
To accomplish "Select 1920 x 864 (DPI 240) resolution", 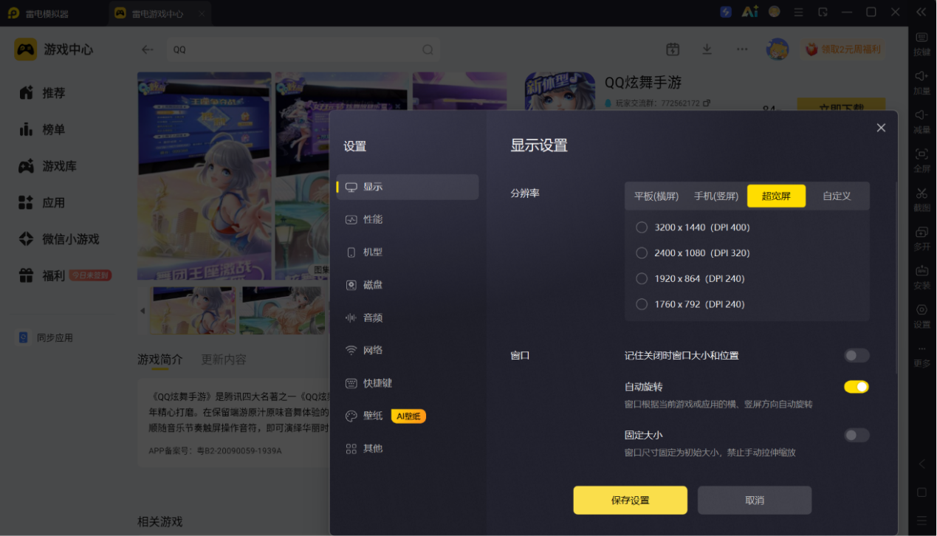I will (x=690, y=278).
